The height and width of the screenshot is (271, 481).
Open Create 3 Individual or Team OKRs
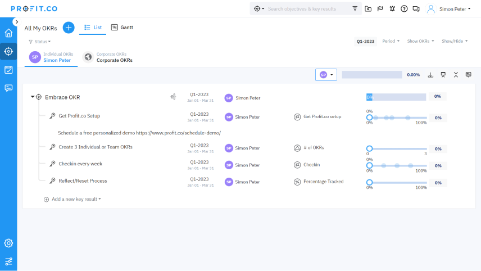coord(96,147)
